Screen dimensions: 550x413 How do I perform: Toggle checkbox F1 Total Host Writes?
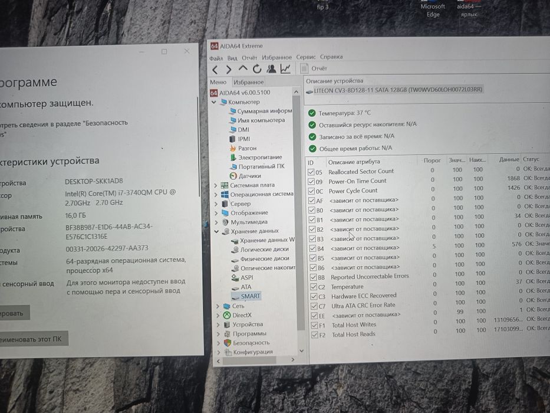click(315, 325)
